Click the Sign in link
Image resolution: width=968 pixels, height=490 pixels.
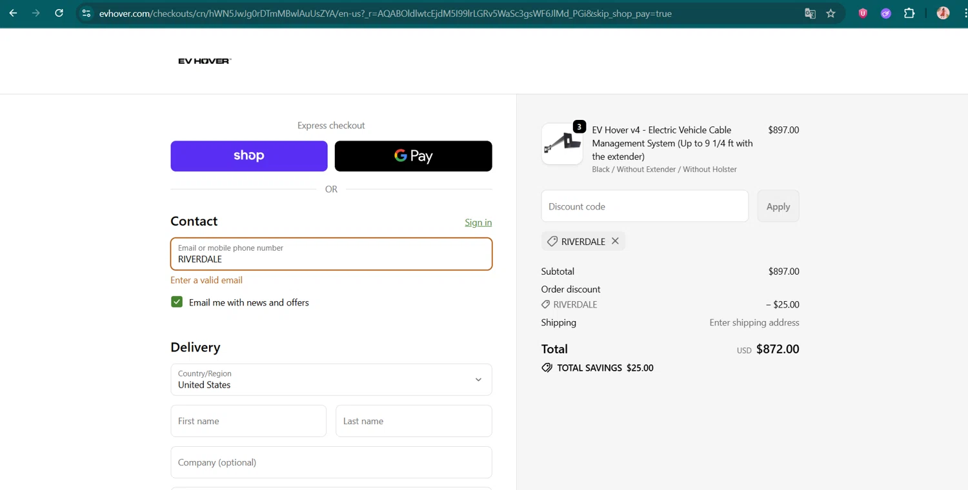pyautogui.click(x=478, y=222)
